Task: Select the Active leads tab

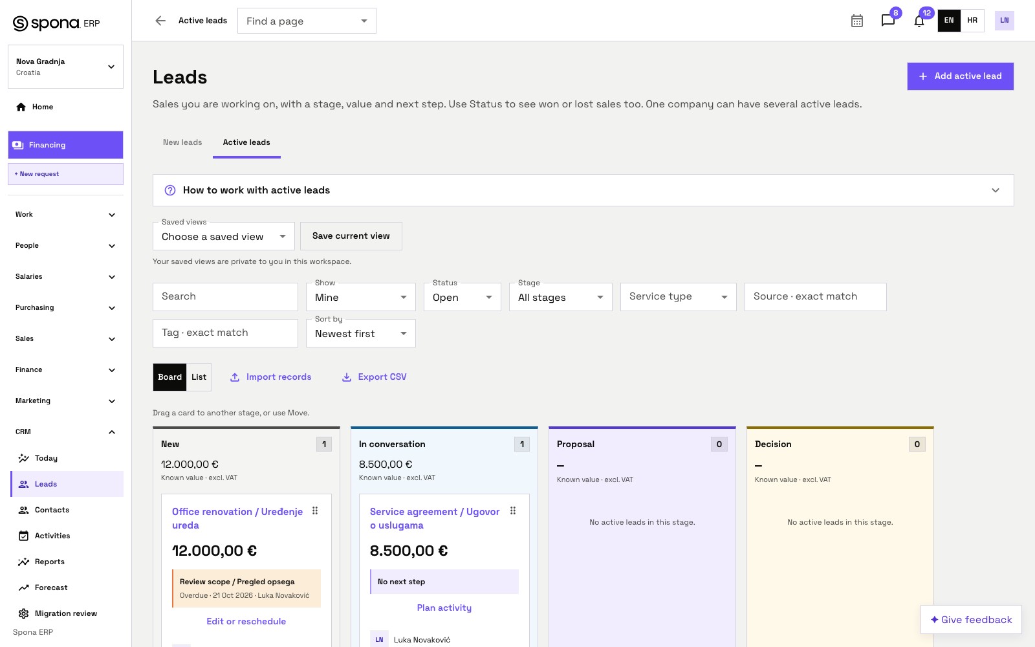Action: 246,142
